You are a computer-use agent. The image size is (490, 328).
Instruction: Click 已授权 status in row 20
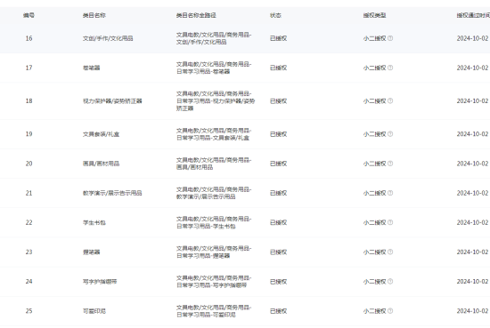click(x=278, y=164)
